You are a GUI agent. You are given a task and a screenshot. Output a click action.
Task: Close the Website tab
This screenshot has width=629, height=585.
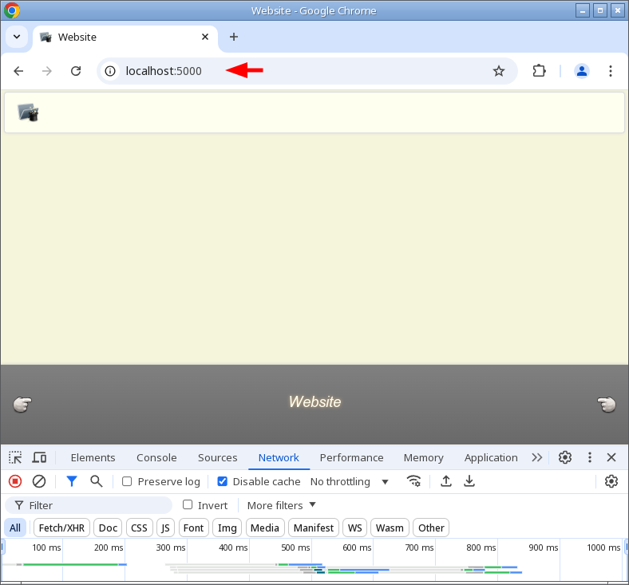pos(205,37)
